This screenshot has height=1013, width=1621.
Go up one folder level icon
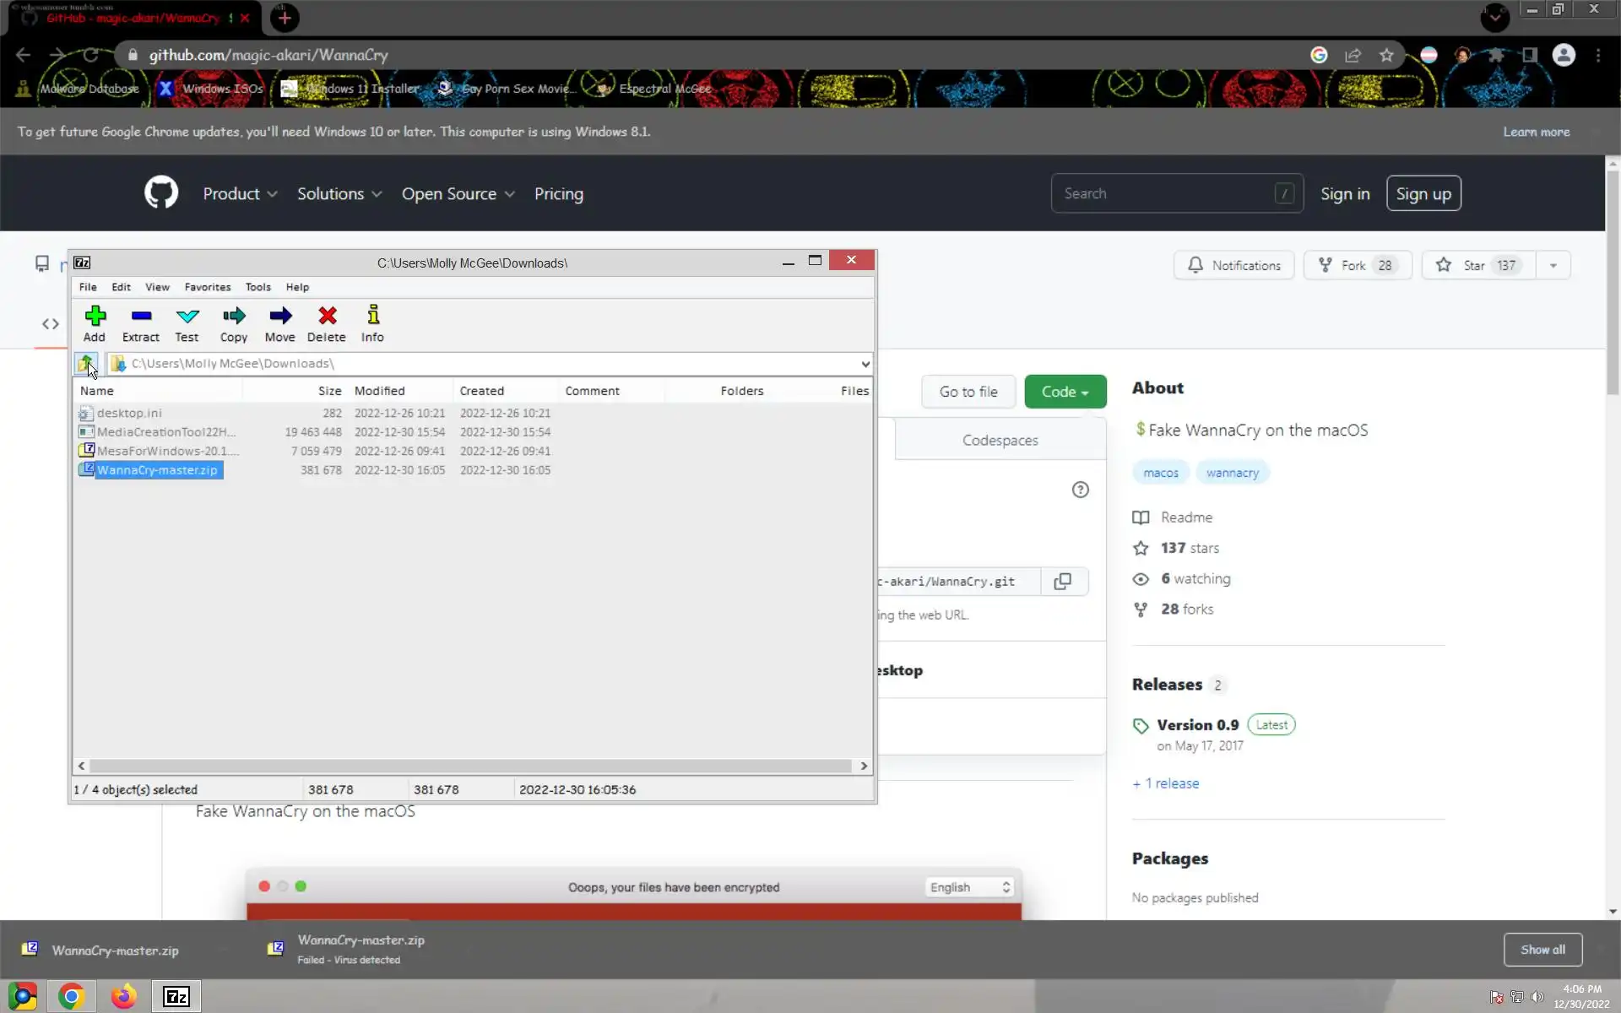(x=86, y=364)
